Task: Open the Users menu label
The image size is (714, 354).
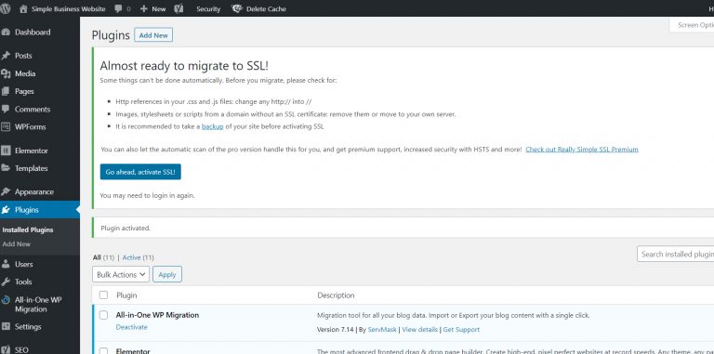Action: (x=23, y=264)
